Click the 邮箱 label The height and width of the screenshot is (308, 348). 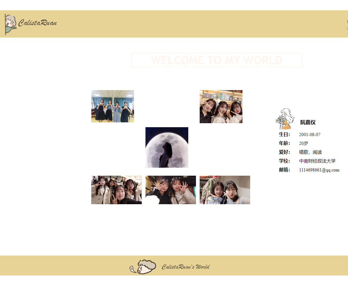pyautogui.click(x=284, y=170)
